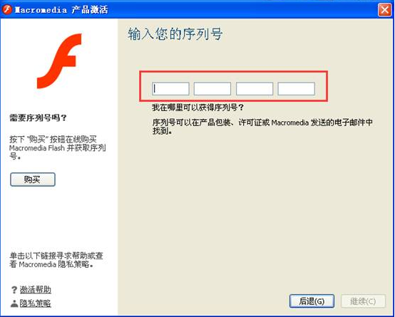Image resolution: width=395 pixels, height=317 pixels.
Task: Click the question mark icon beside 激活帮助
Action: pyautogui.click(x=14, y=290)
